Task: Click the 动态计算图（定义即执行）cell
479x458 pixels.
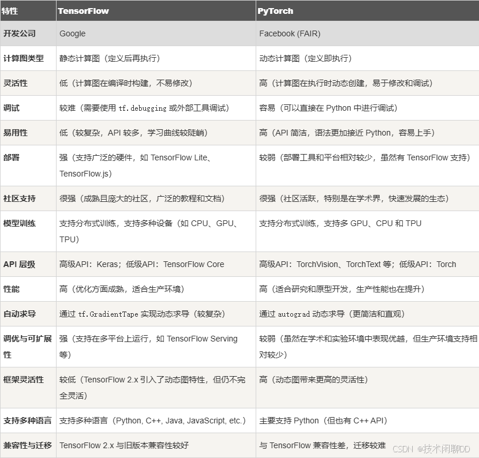Action: coord(368,58)
